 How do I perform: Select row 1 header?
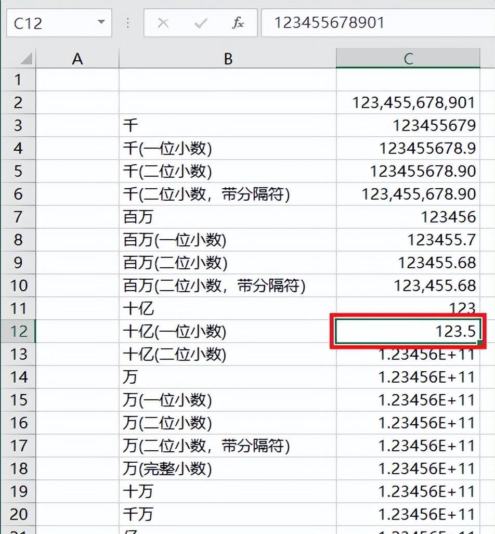[x=18, y=80]
